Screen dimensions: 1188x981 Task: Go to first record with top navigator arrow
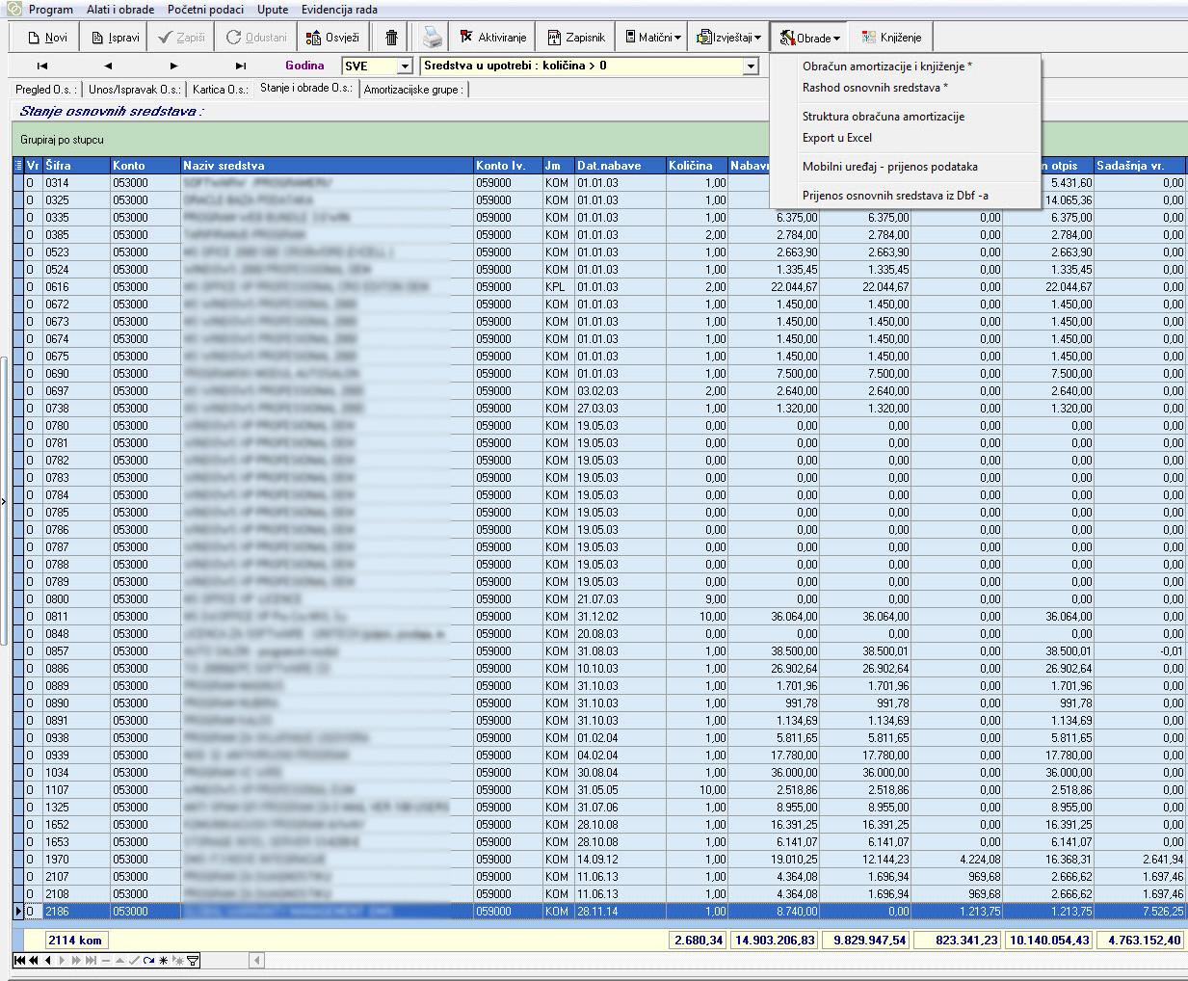click(x=42, y=66)
